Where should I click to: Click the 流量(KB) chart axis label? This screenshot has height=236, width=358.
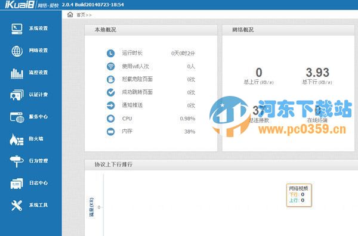pos(91,207)
